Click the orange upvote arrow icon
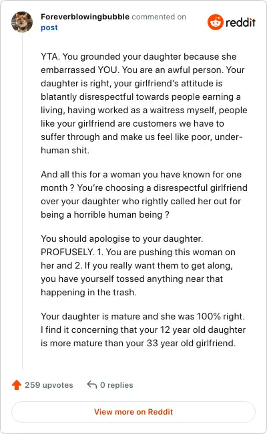Screen dimensions: 267x434 point(17,384)
